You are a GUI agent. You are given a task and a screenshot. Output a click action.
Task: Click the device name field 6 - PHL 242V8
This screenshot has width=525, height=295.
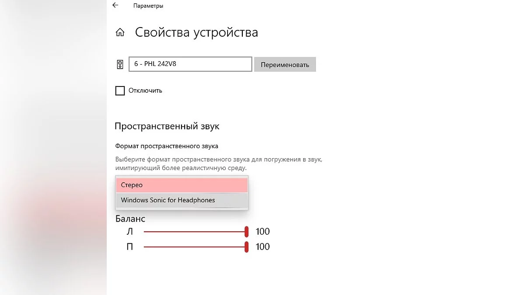(x=190, y=64)
